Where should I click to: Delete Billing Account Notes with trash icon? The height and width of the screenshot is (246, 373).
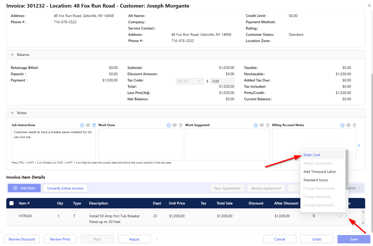(x=354, y=125)
